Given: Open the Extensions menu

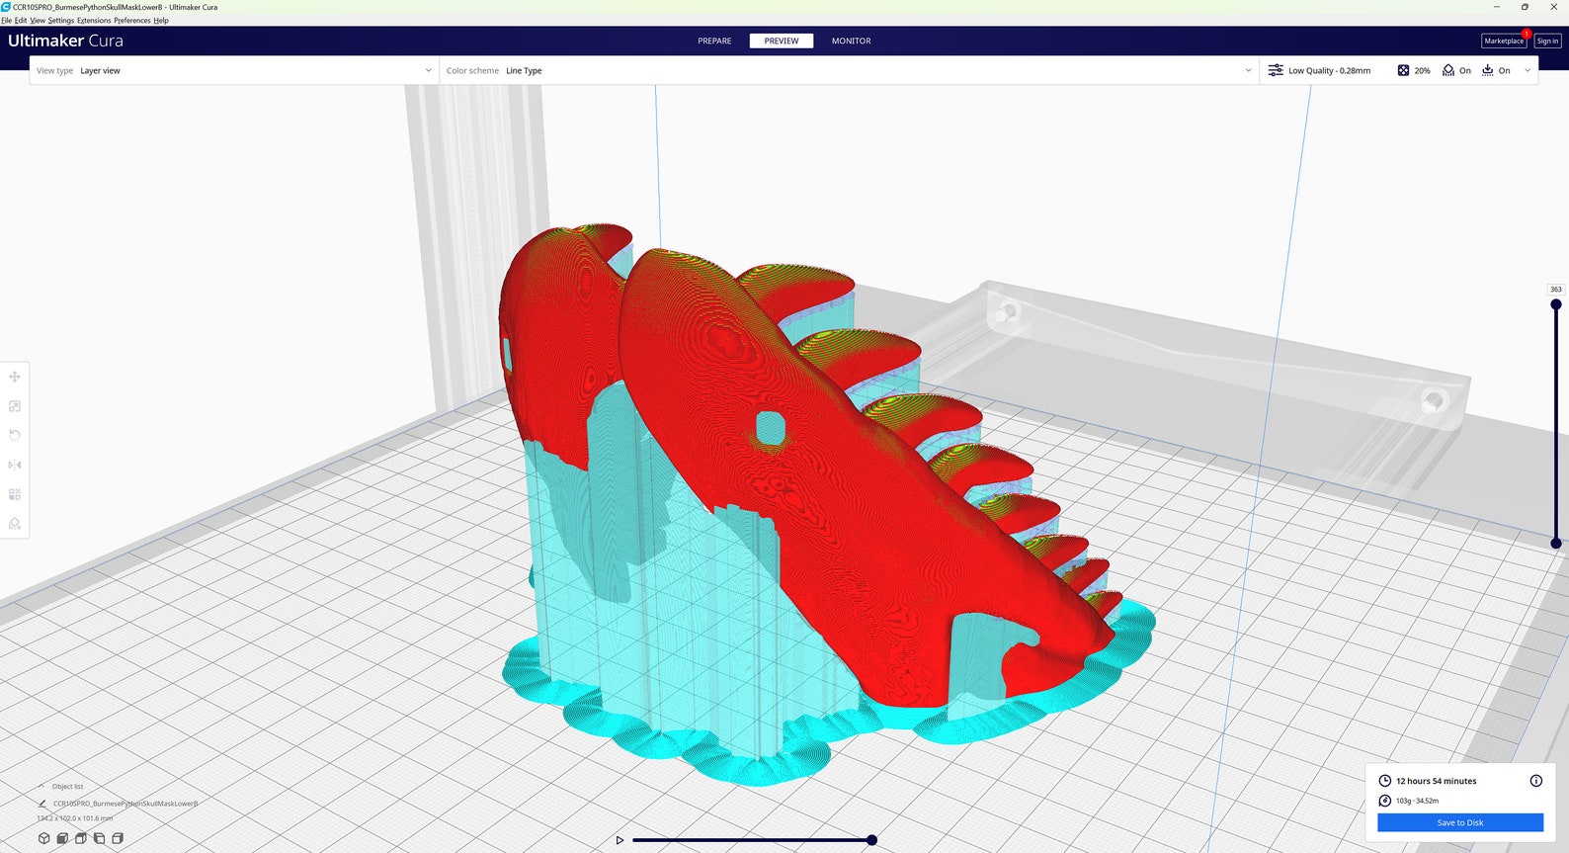Looking at the screenshot, I should [94, 21].
